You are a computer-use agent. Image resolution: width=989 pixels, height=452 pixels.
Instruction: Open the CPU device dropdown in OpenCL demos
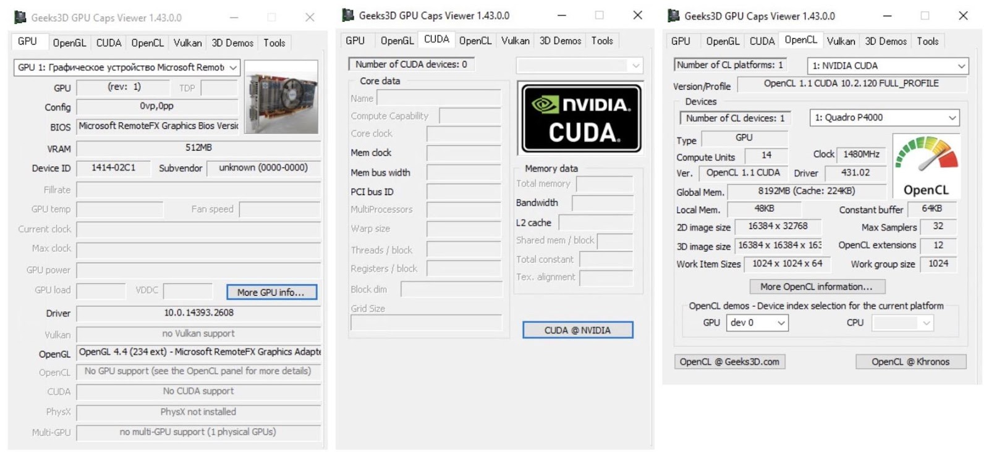pos(902,322)
